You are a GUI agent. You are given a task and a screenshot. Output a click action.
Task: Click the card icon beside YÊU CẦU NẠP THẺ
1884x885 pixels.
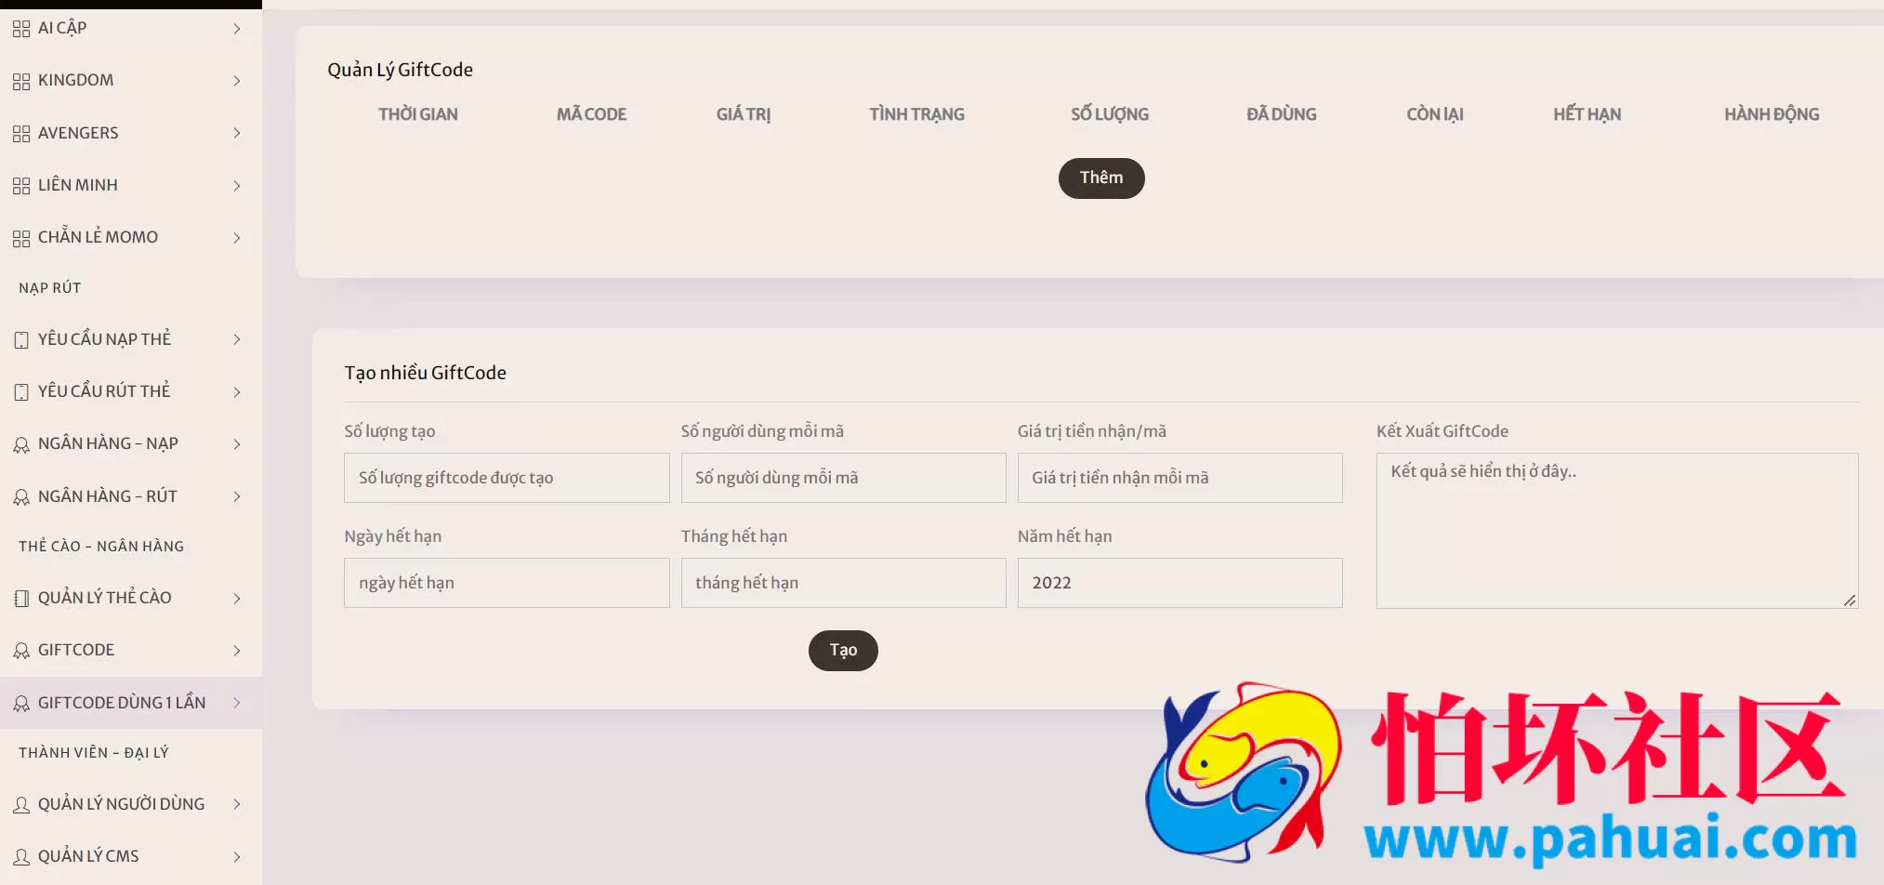(21, 340)
